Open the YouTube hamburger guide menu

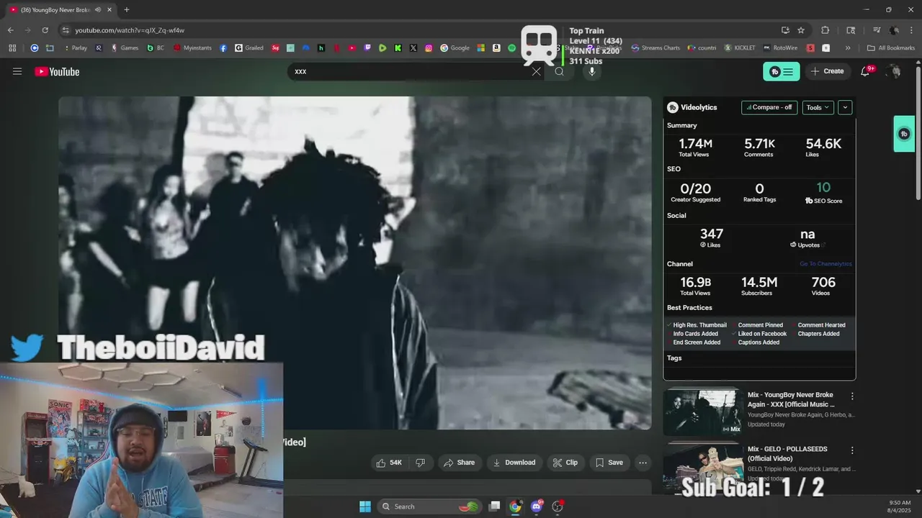click(x=17, y=71)
